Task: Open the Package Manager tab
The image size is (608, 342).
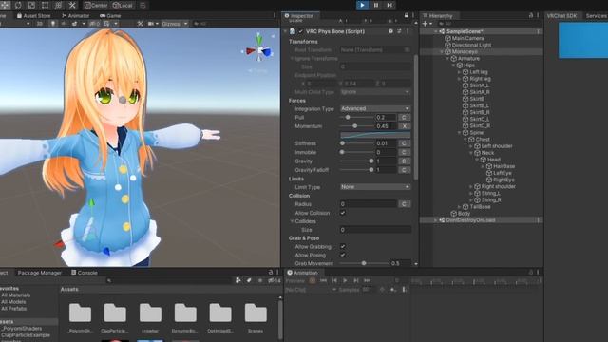Action: tap(40, 273)
